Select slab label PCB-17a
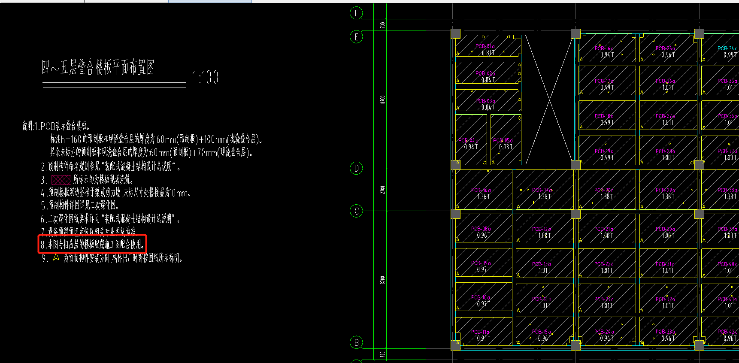 (x=604, y=81)
